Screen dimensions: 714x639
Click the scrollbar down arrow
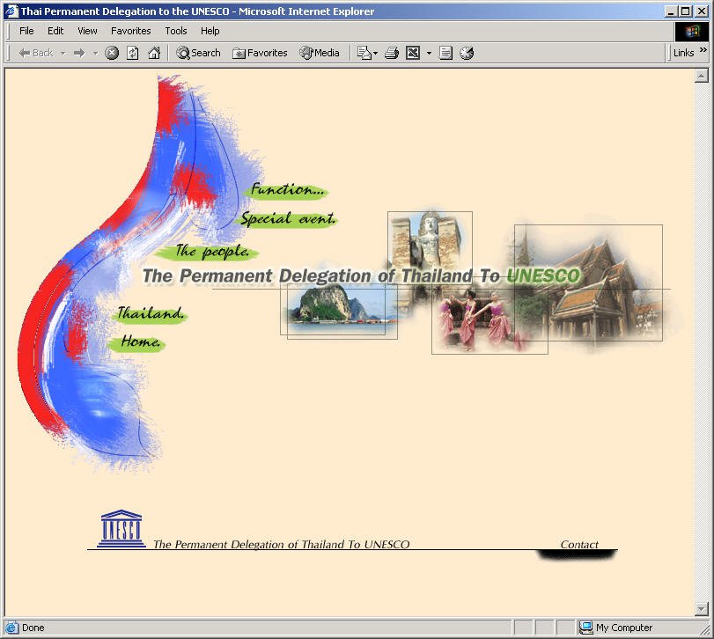click(x=702, y=609)
